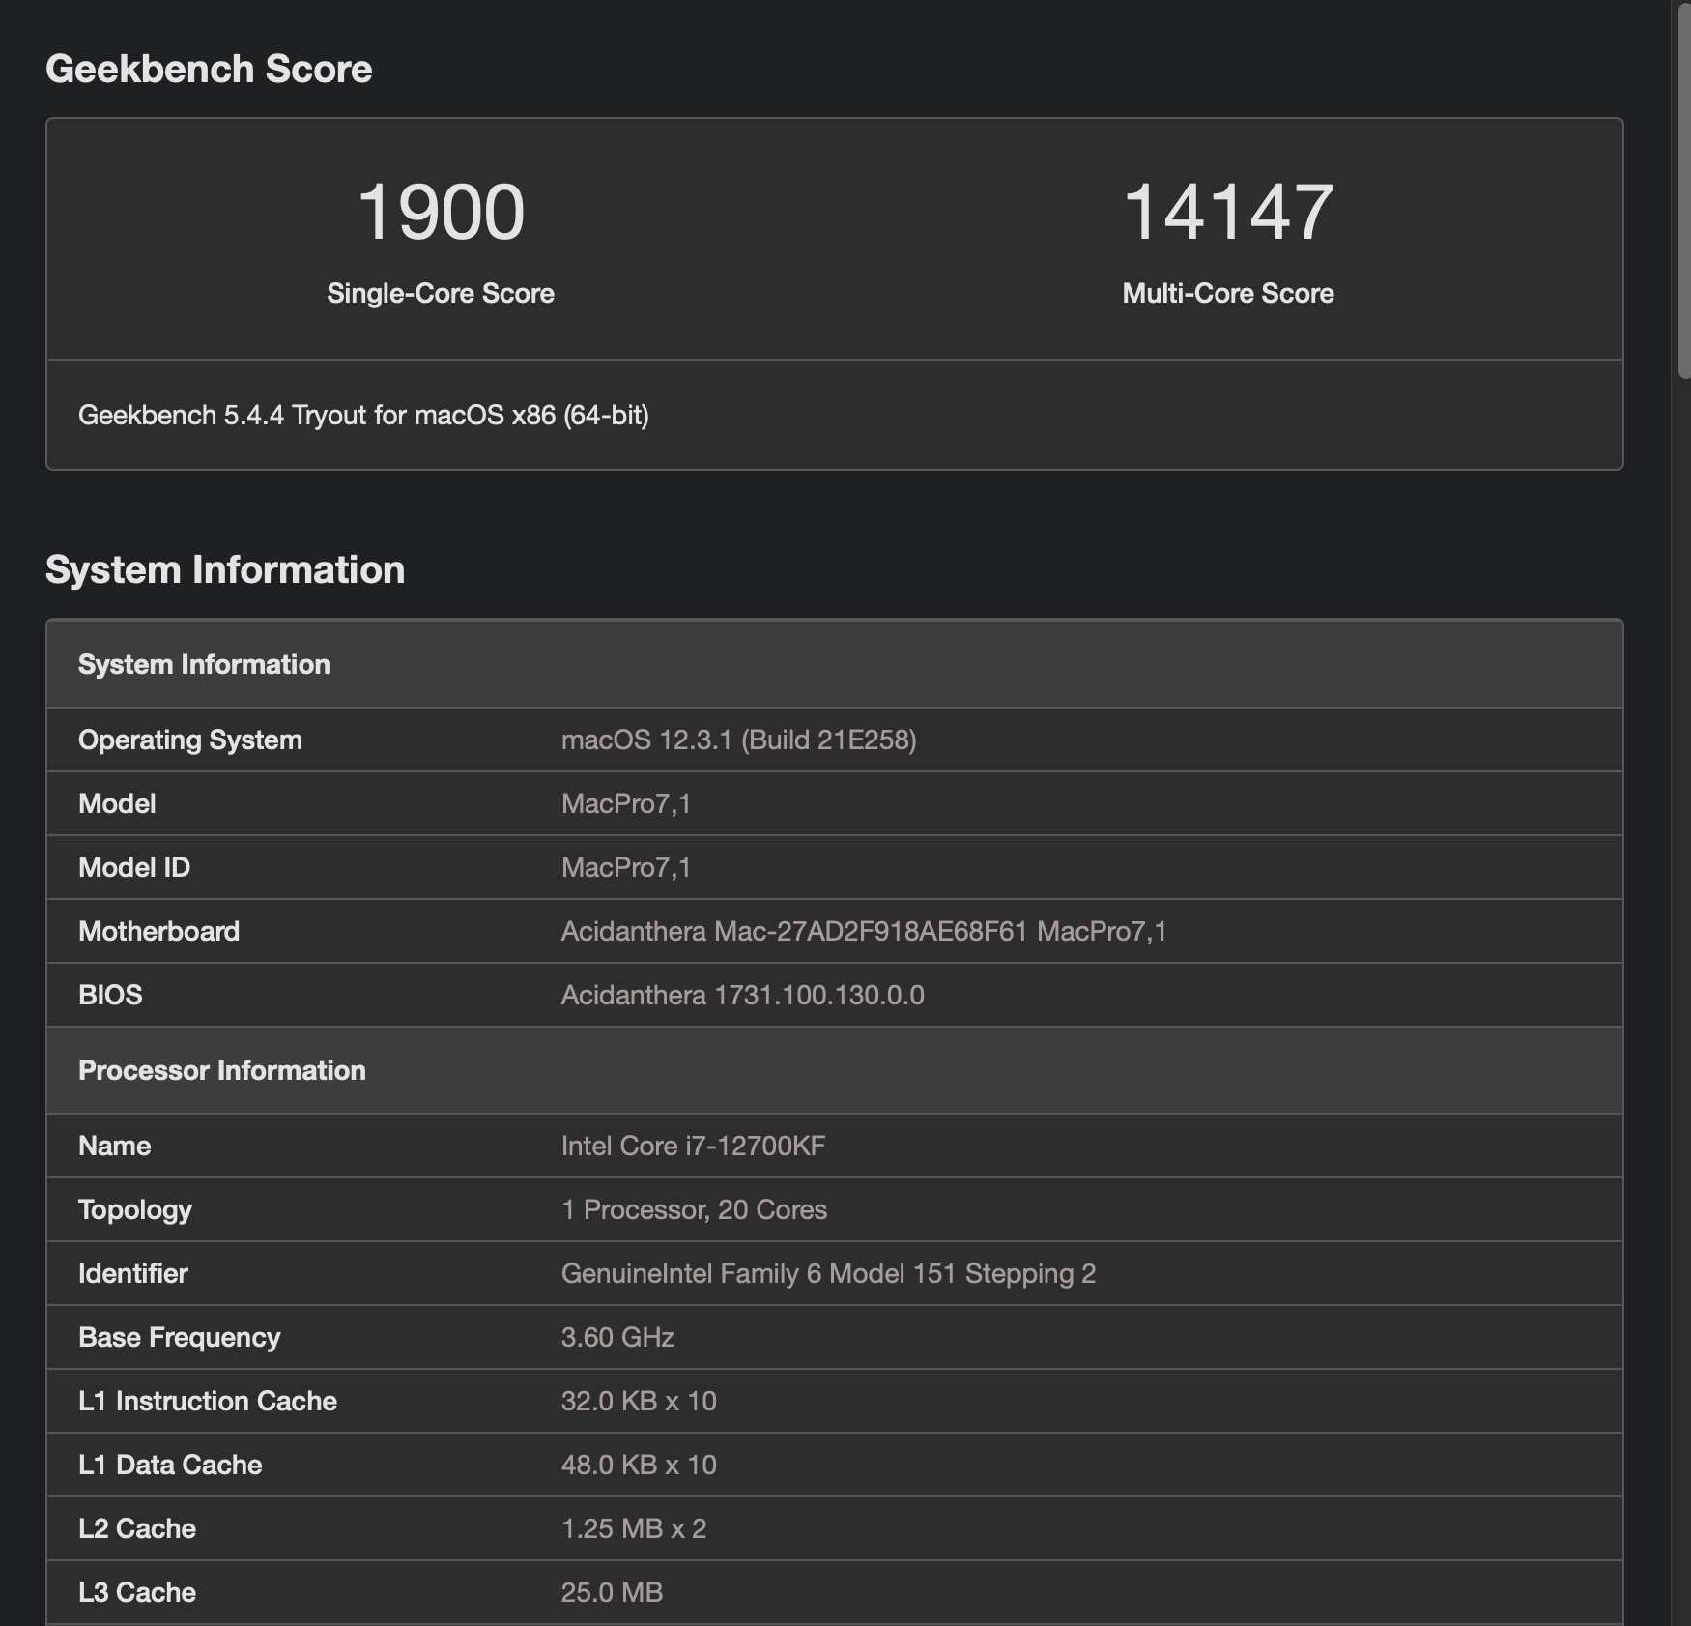
Task: Select the 3.60 GHz value
Action: (618, 1337)
